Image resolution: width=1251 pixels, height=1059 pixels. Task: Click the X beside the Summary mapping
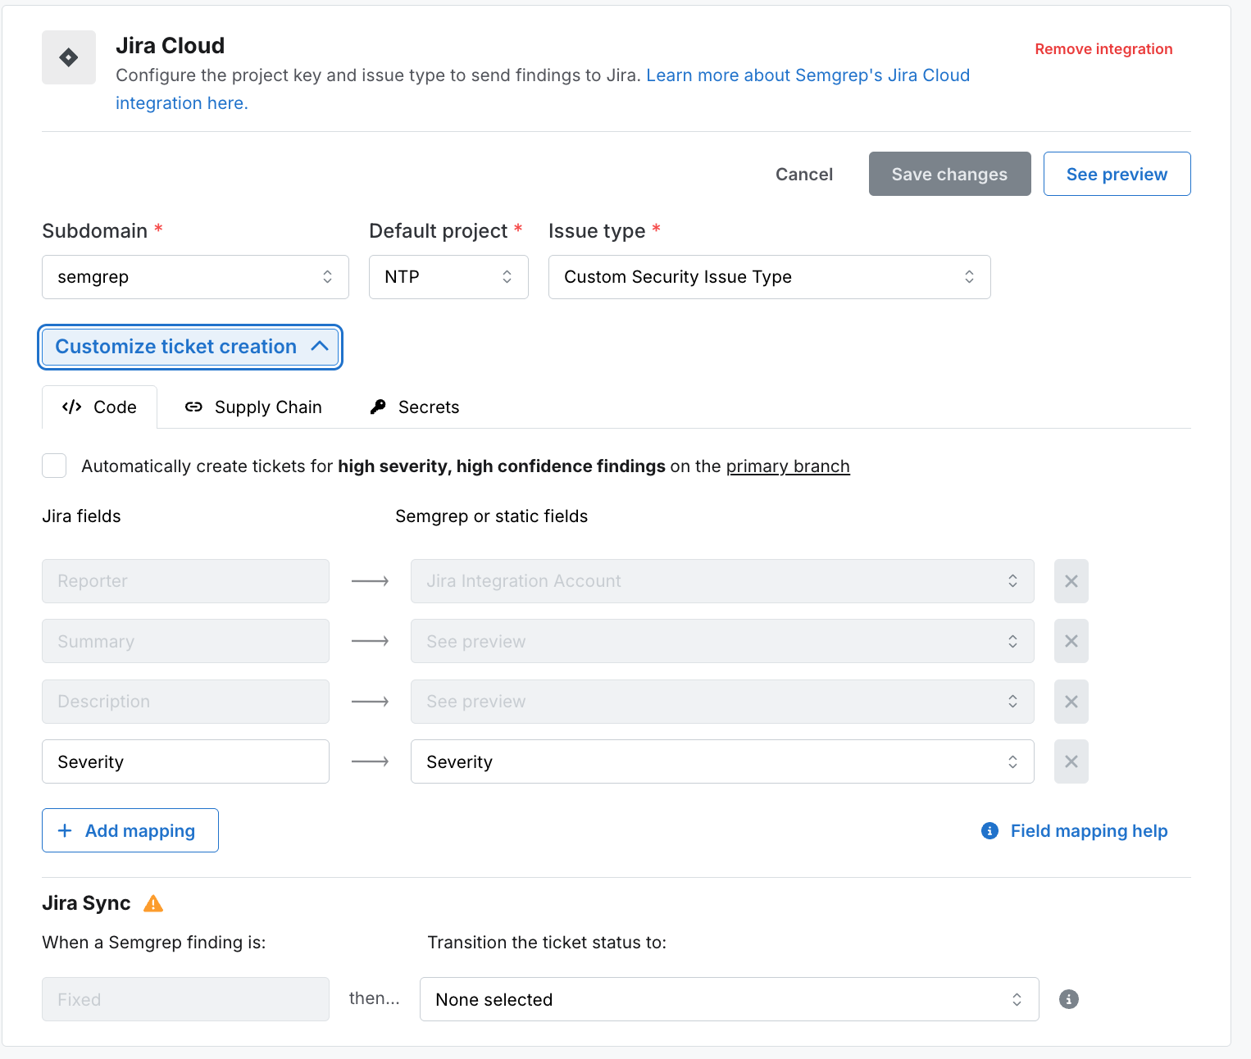tap(1071, 641)
